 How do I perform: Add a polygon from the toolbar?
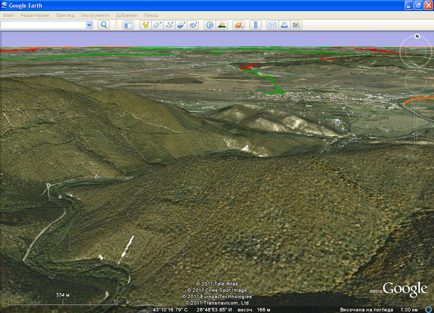point(157,25)
